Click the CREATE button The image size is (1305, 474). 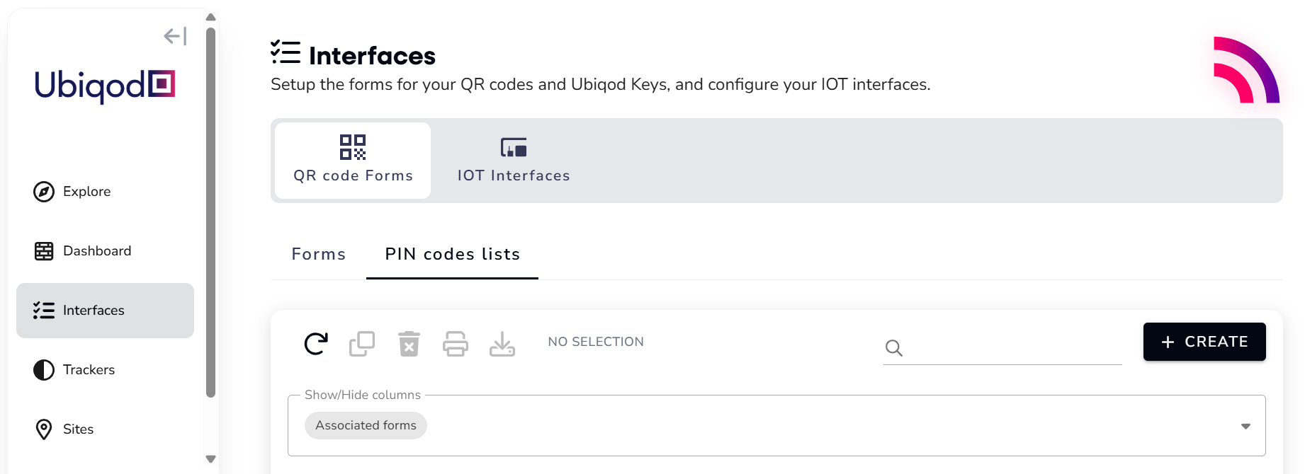click(x=1204, y=342)
